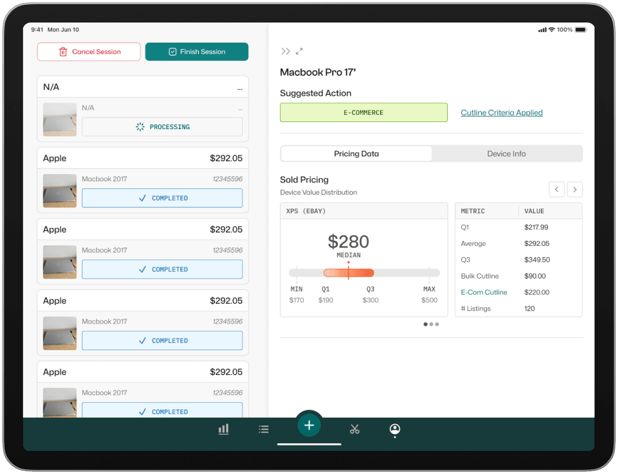
Task: Click the # Listings value 120
Action: click(x=529, y=309)
